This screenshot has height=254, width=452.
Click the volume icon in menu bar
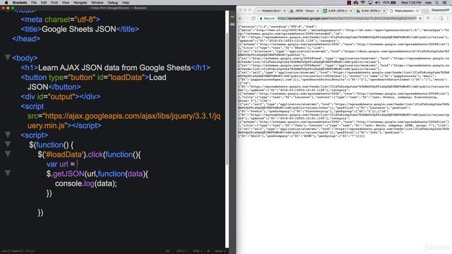tap(377, 3)
